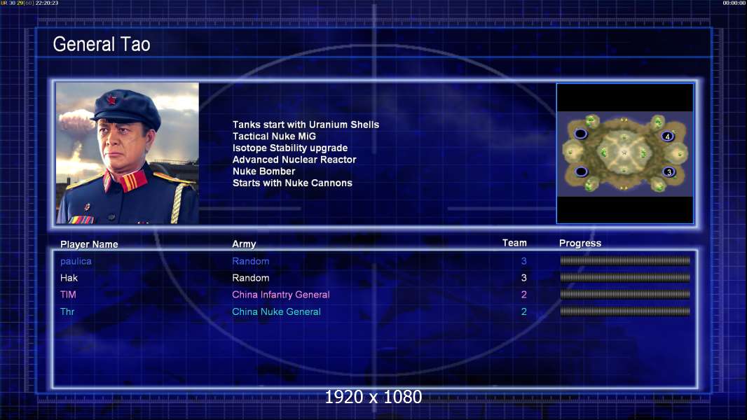The width and height of the screenshot is (747, 420).
Task: Click Random army entry for Hak
Action: (251, 278)
